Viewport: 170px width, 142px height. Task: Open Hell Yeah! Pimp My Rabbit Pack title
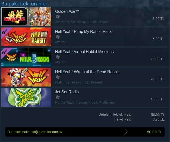click(83, 32)
